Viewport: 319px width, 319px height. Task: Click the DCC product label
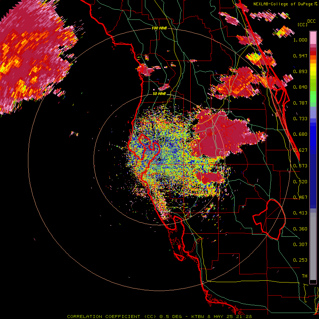tap(311, 21)
